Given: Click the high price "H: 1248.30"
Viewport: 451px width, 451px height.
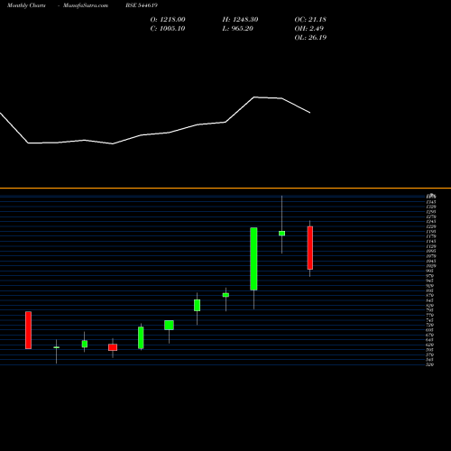Looking at the screenshot, I should (240, 20).
